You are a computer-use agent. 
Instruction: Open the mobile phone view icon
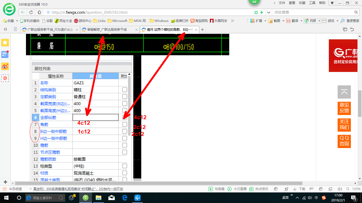coord(15,29)
